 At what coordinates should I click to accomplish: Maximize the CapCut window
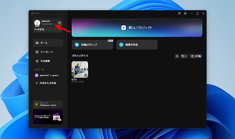pos(197,13)
